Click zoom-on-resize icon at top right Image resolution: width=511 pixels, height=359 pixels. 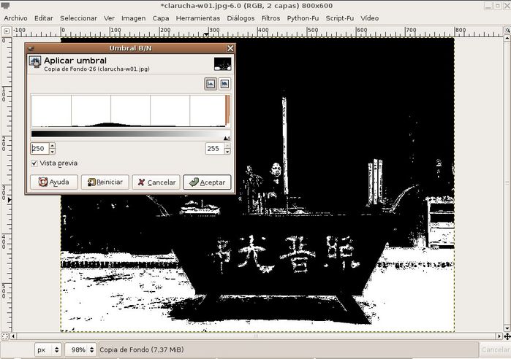(x=507, y=30)
